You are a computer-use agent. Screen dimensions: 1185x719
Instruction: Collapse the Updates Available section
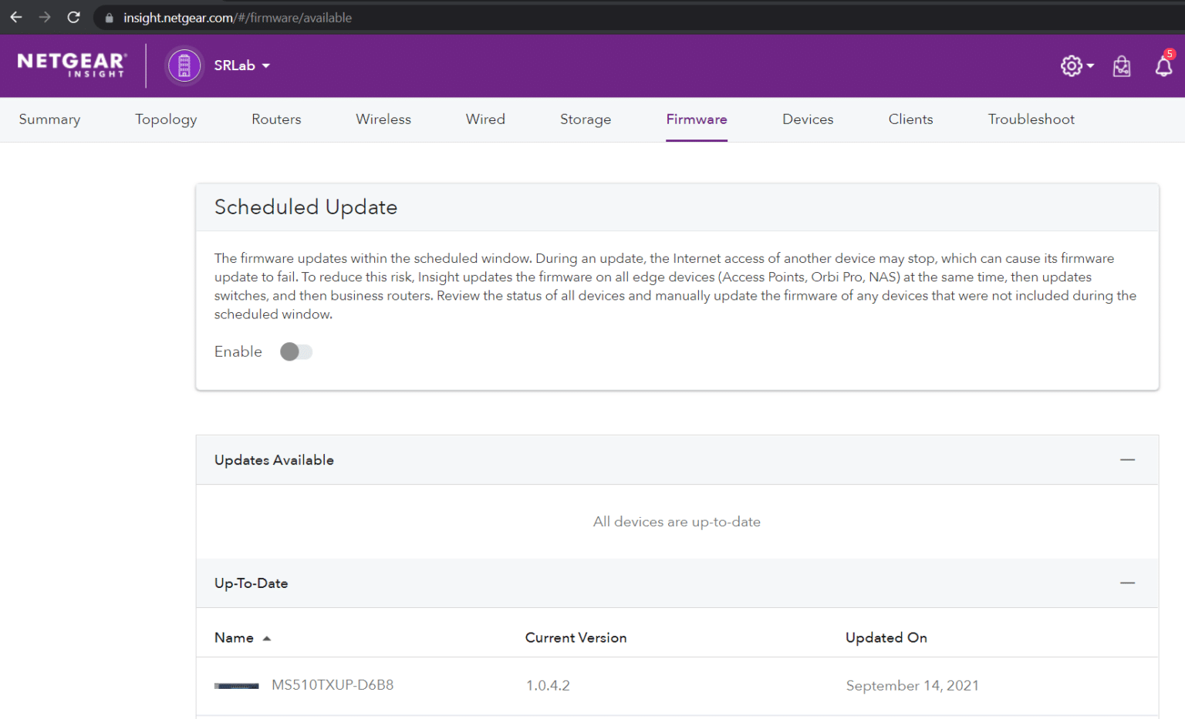click(x=1127, y=460)
